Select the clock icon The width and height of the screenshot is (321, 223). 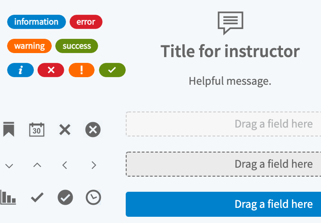point(93,198)
